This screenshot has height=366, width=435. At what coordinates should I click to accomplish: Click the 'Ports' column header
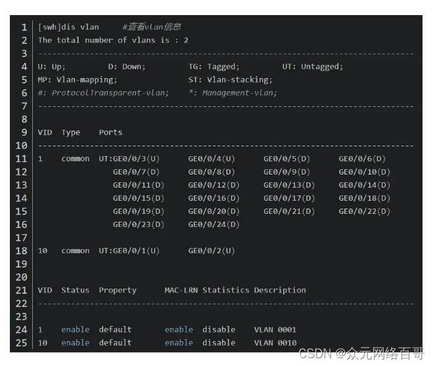coord(110,132)
